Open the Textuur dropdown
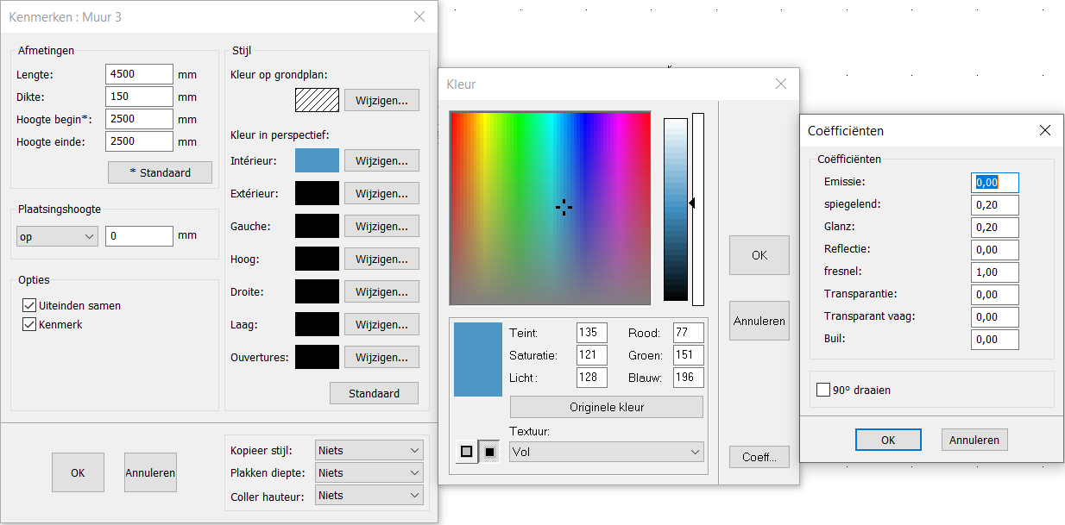Viewport: 1065px width, 525px height. click(x=607, y=452)
